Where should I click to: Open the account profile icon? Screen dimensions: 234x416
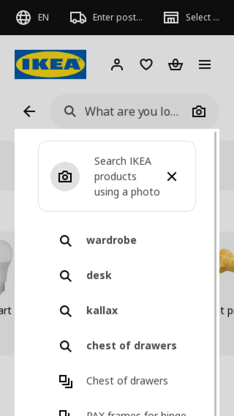click(x=117, y=64)
